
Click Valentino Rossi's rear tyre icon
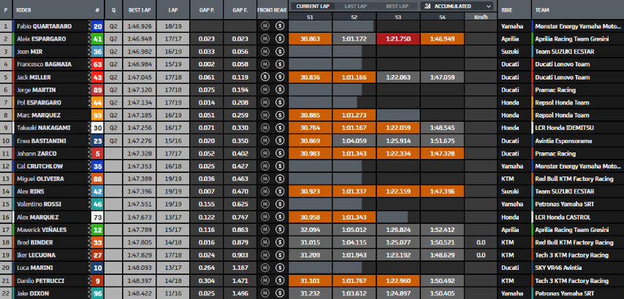[x=280, y=204]
